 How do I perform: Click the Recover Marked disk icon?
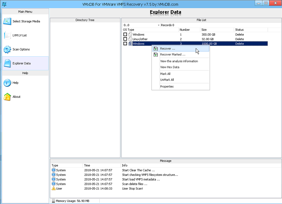point(156,55)
